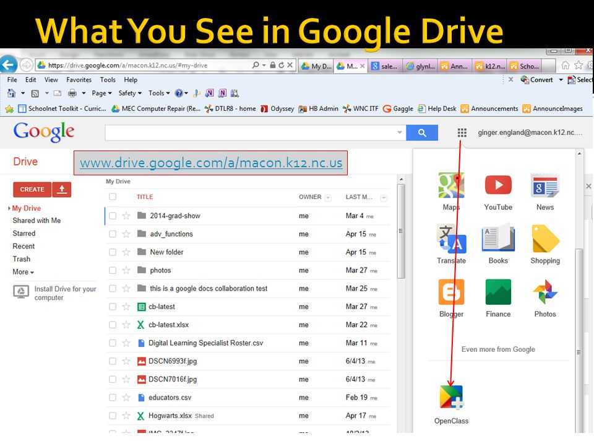Open the Edit menu

(x=31, y=80)
